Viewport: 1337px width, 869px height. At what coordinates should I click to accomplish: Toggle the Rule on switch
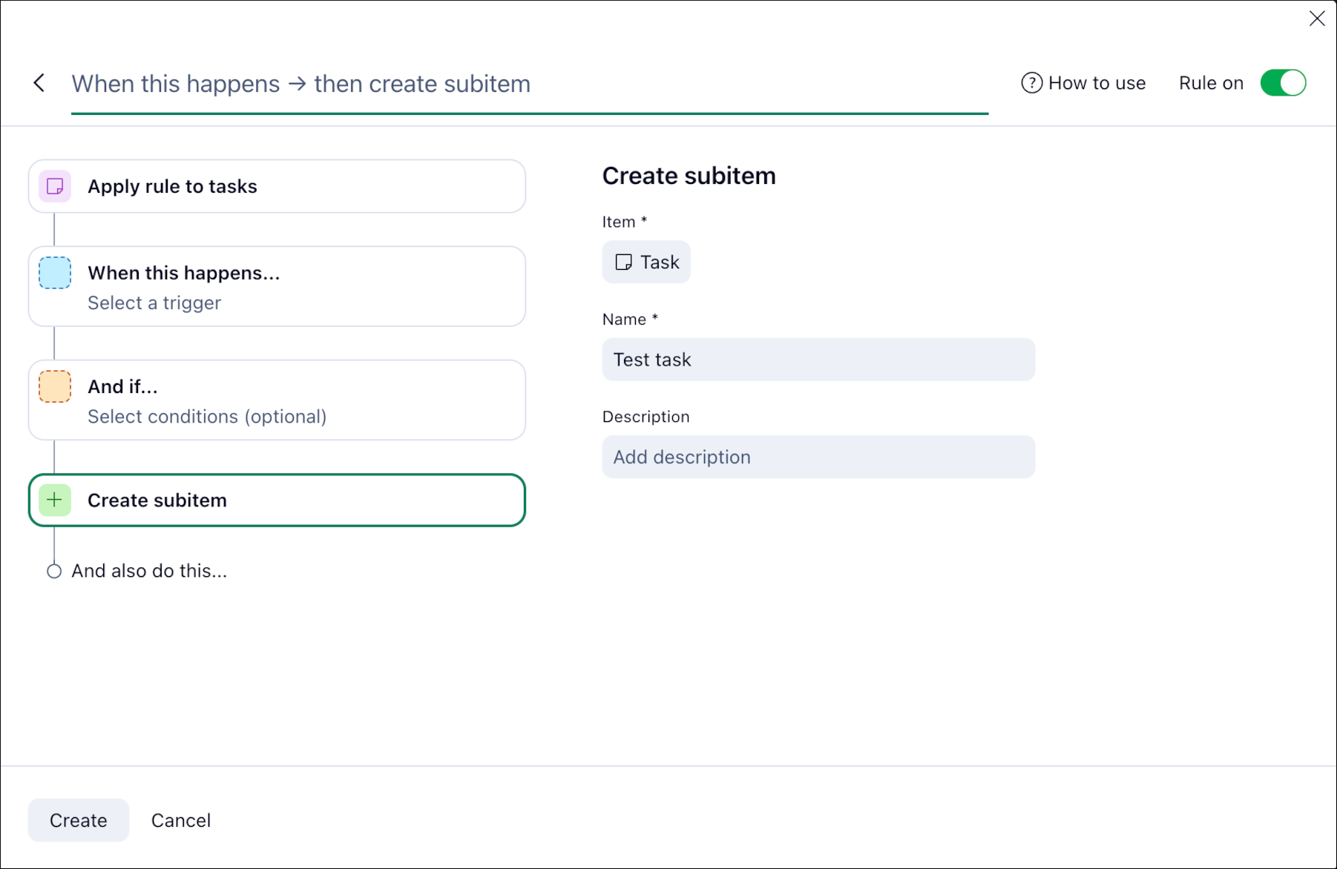1283,83
